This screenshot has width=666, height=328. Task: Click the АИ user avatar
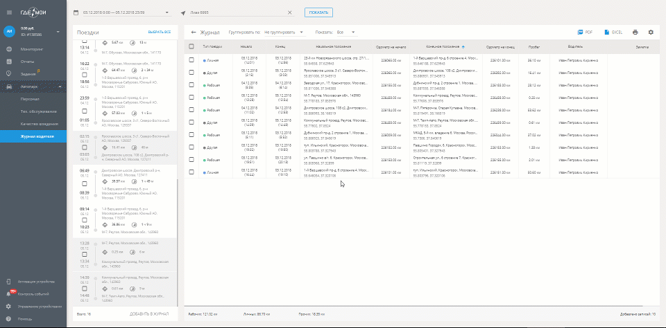[x=9, y=31]
